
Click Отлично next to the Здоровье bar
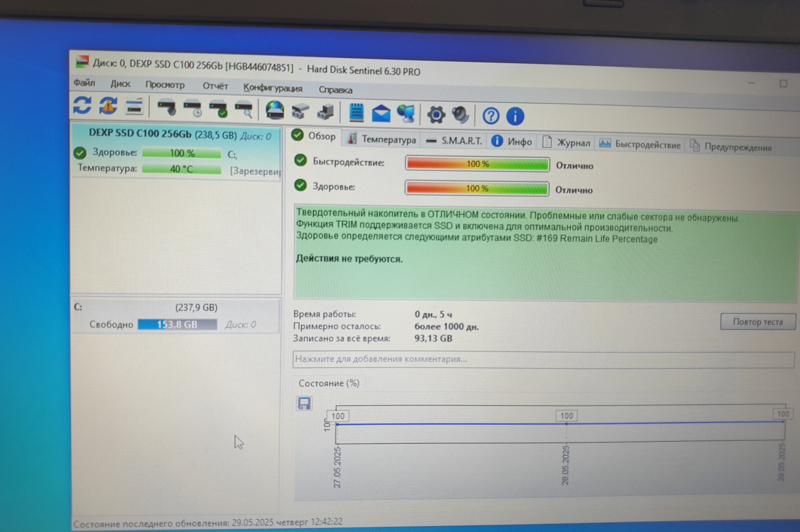574,190
